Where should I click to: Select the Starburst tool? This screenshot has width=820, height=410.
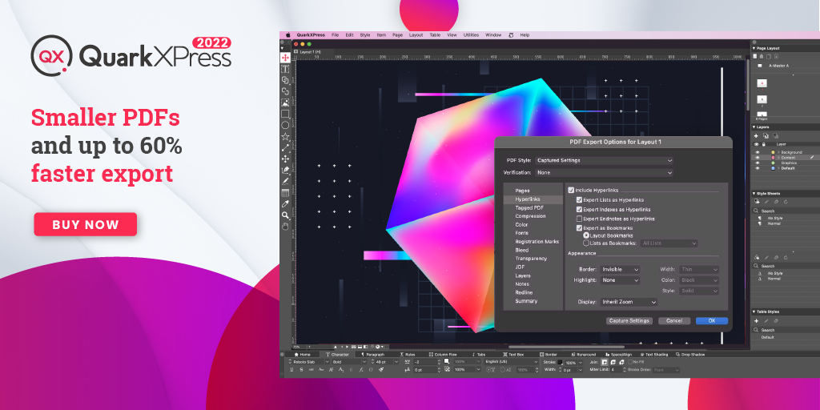[x=285, y=136]
